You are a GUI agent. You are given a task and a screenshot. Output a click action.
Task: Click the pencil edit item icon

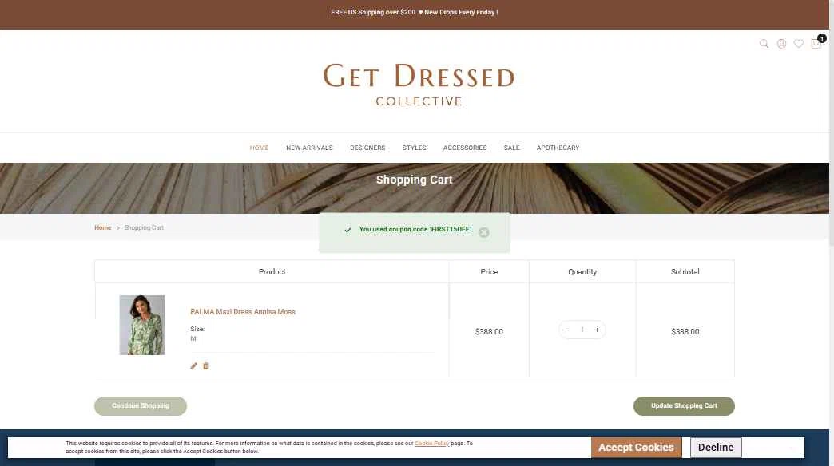(x=193, y=365)
